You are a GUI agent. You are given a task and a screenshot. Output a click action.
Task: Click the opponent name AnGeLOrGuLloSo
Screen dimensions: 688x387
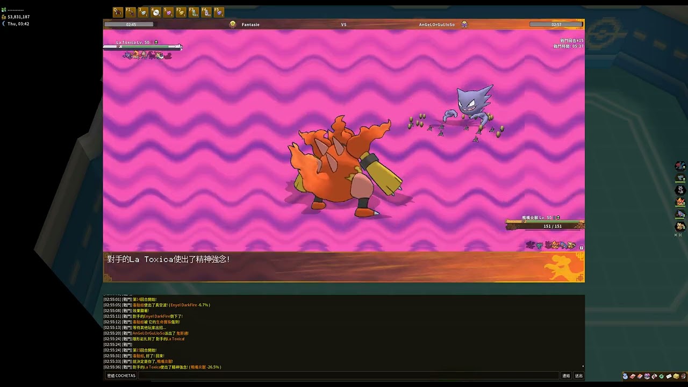437,25
